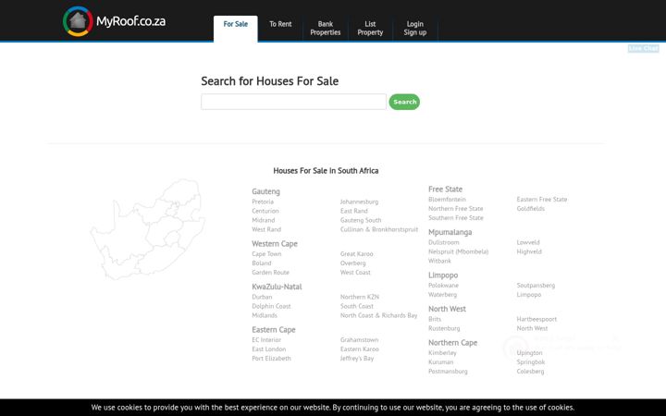Select Pretoria under Gauteng
This screenshot has height=416, width=666.
click(263, 202)
